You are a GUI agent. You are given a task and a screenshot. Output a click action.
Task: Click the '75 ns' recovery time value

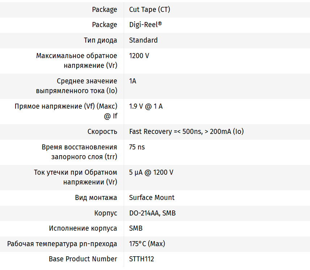[x=137, y=147]
